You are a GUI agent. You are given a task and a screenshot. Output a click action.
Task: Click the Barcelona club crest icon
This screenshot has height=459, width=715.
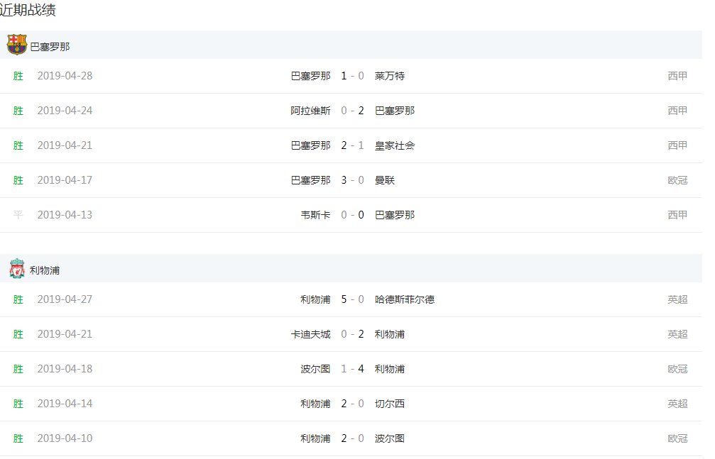click(17, 45)
